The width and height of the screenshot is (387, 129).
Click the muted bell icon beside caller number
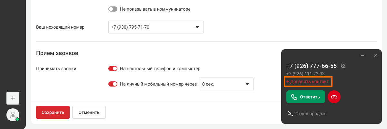pos(343,66)
